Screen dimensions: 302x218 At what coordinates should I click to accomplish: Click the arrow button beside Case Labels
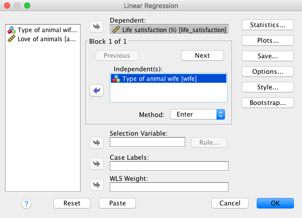(96, 164)
